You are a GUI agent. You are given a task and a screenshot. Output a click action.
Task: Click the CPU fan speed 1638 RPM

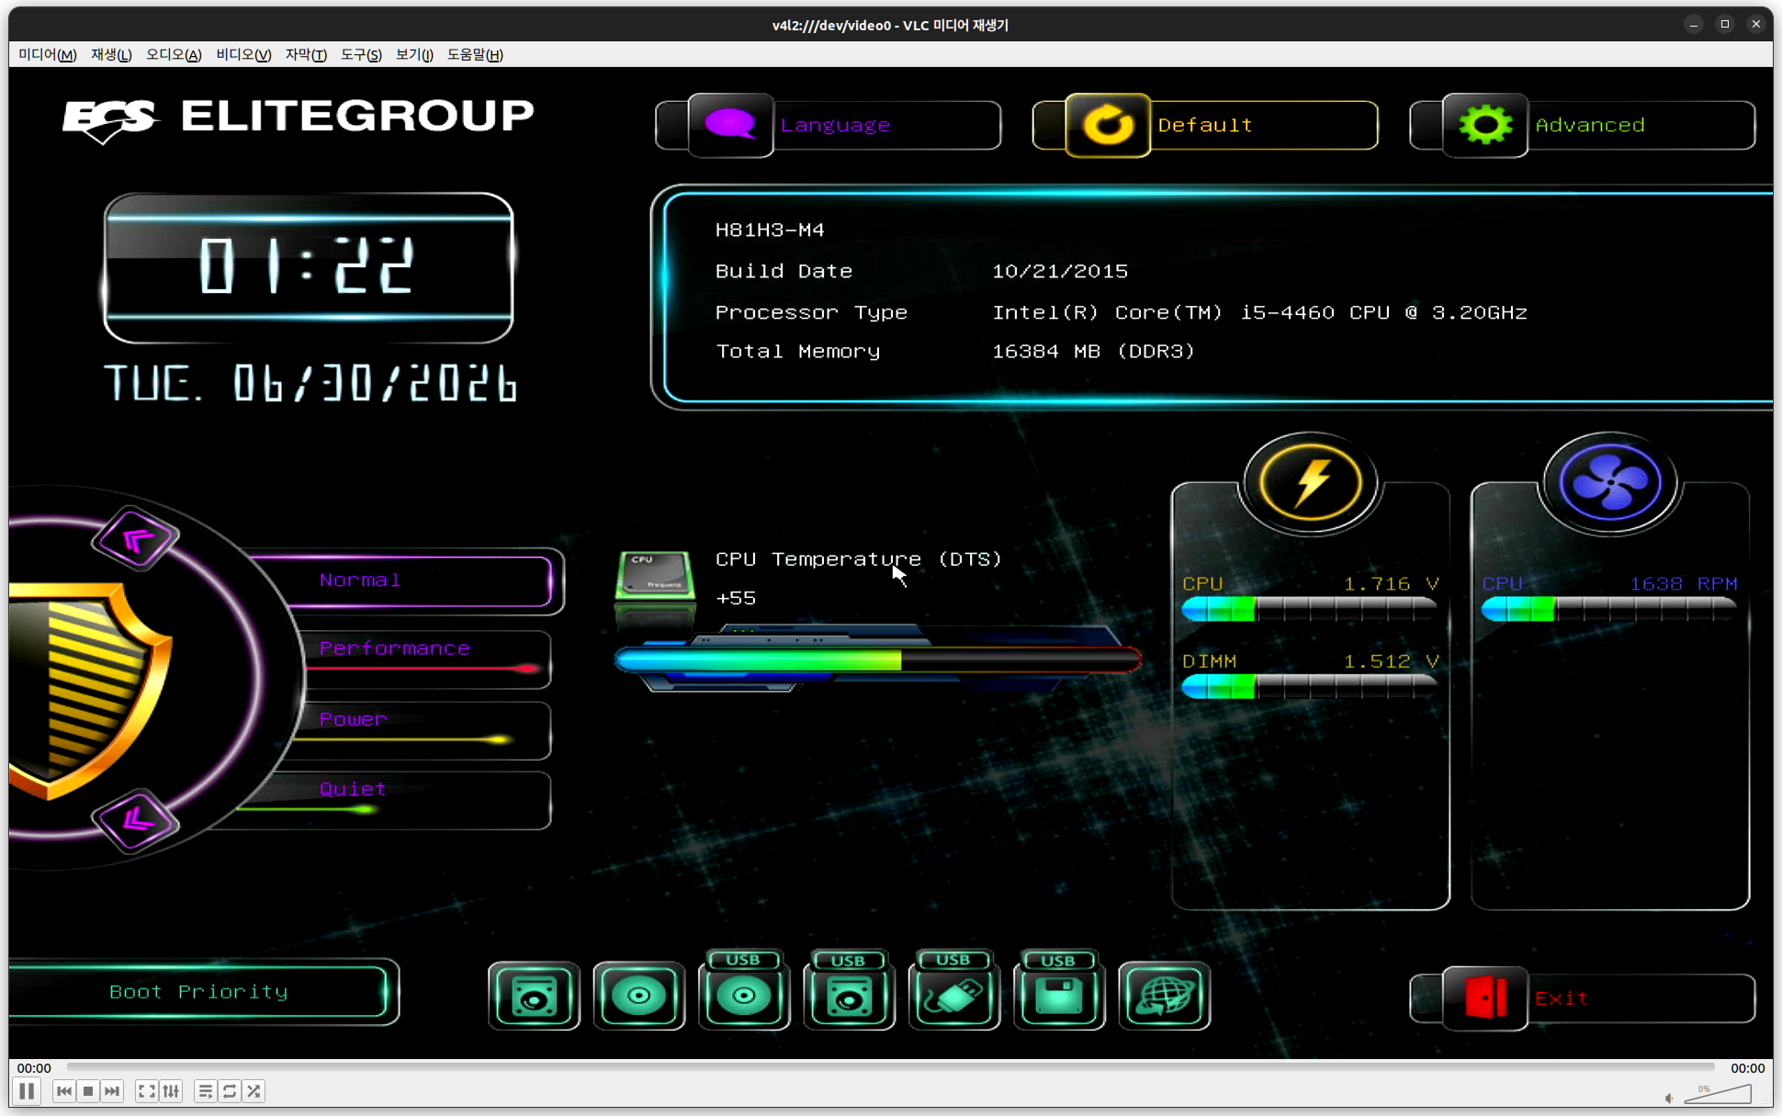pyautogui.click(x=1683, y=583)
